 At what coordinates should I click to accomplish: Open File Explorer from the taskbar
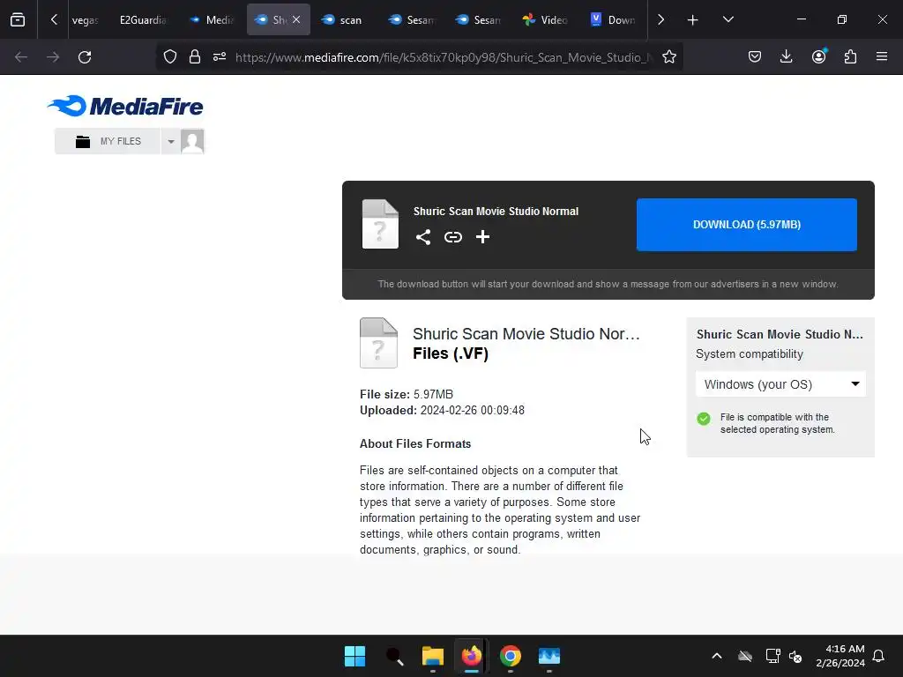(x=432, y=656)
